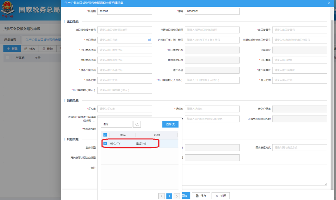The image size is (336, 200).
Task: Click the 关闭 button
Action: (221, 196)
